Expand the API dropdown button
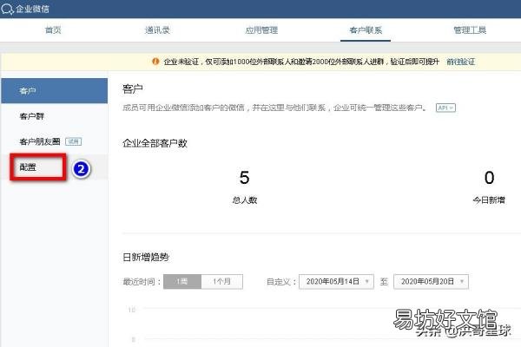The width and height of the screenshot is (521, 347). tap(445, 108)
